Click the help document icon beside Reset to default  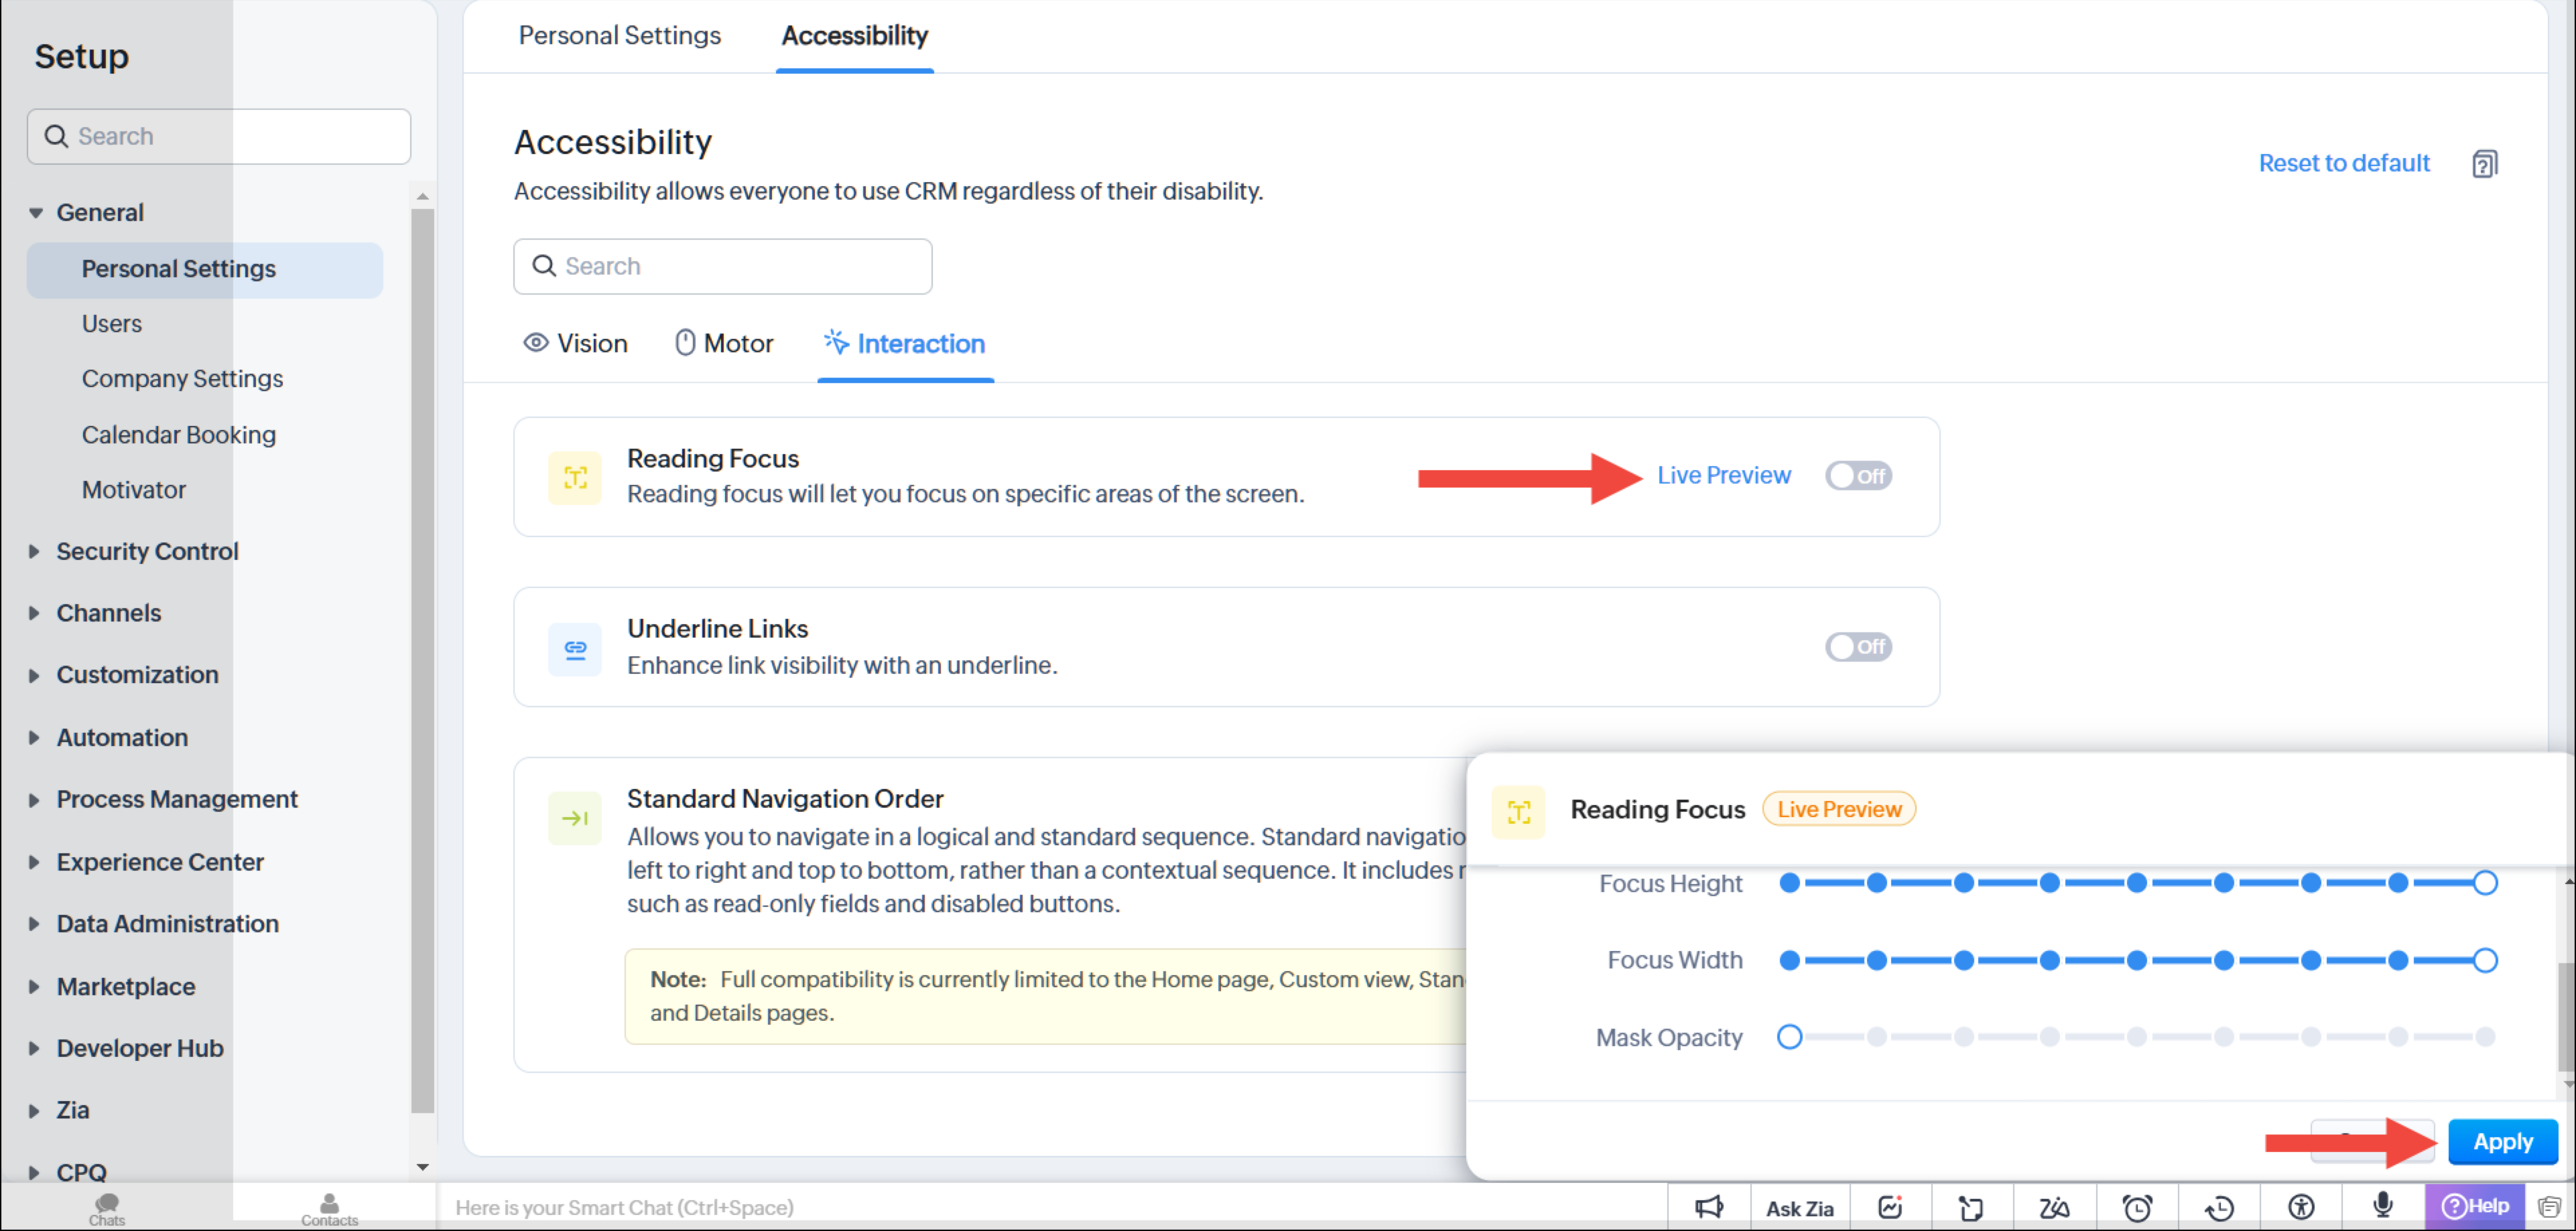2484,164
